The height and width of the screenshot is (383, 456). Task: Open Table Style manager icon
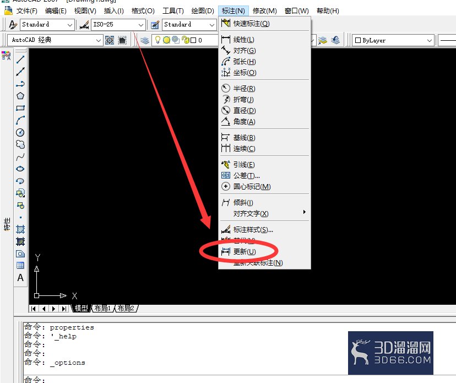click(x=155, y=25)
